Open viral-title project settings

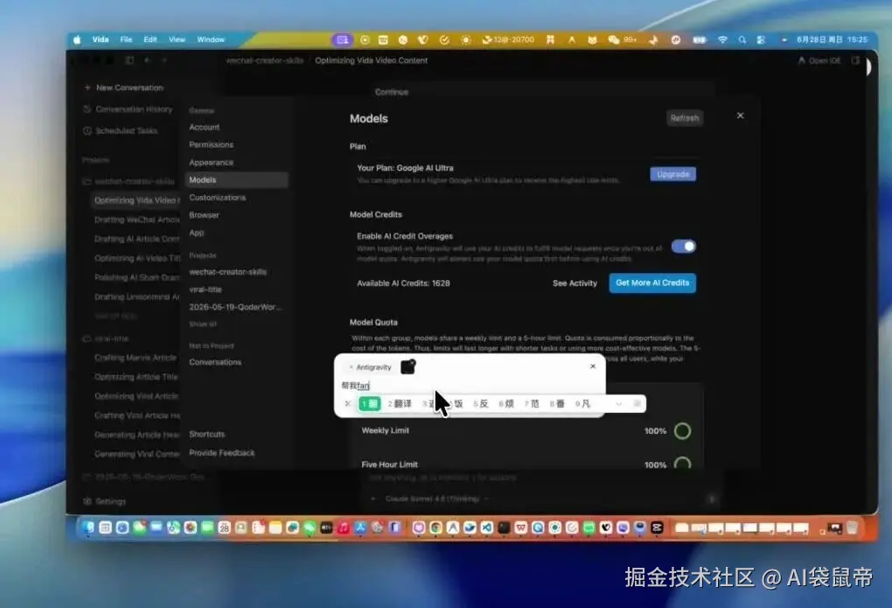[206, 290]
